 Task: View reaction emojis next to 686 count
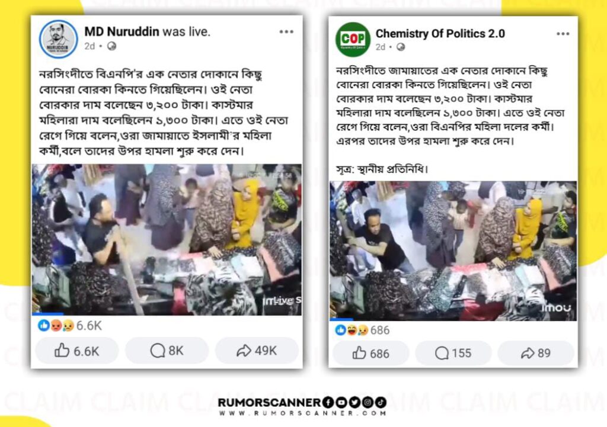(352, 330)
